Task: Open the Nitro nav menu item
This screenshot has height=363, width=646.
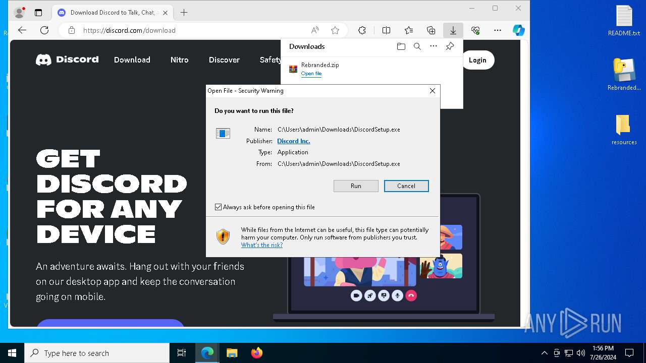Action: point(180,59)
